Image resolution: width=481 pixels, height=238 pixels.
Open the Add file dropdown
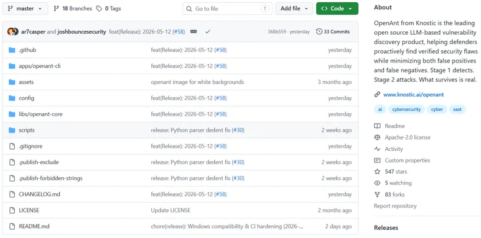294,9
